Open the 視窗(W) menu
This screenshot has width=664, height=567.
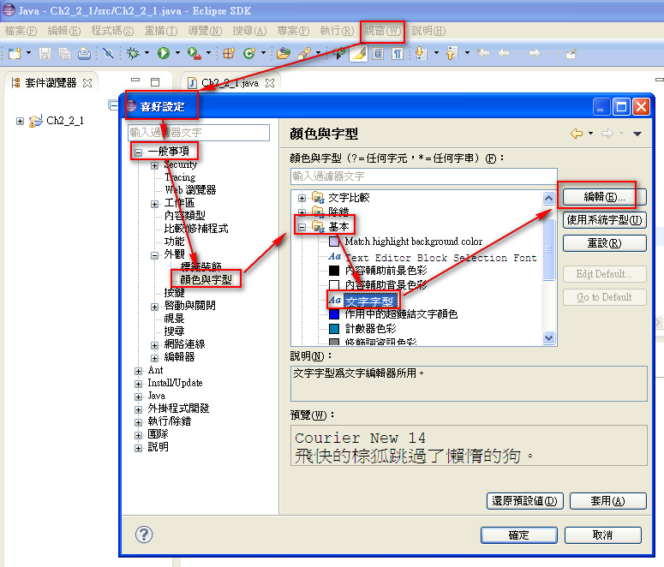point(382,31)
